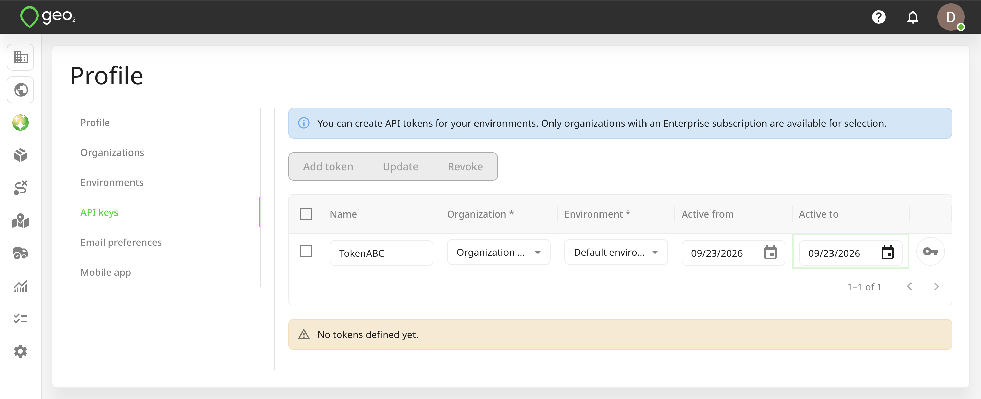Image resolution: width=981 pixels, height=399 pixels.
Task: Expand the Organization dropdown for TokenABC
Action: (x=498, y=252)
